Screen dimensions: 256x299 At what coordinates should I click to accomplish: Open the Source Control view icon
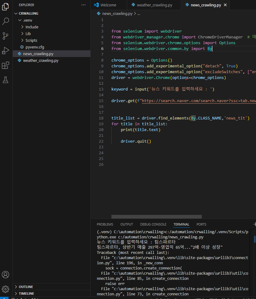tap(5, 36)
